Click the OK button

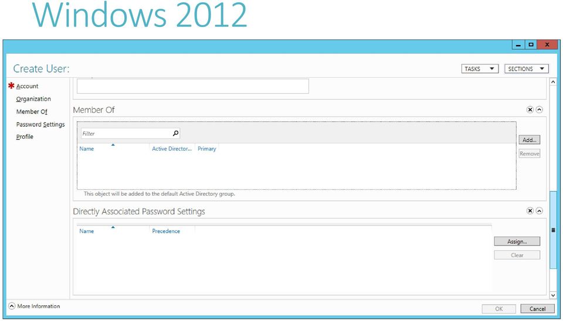tap(498, 309)
